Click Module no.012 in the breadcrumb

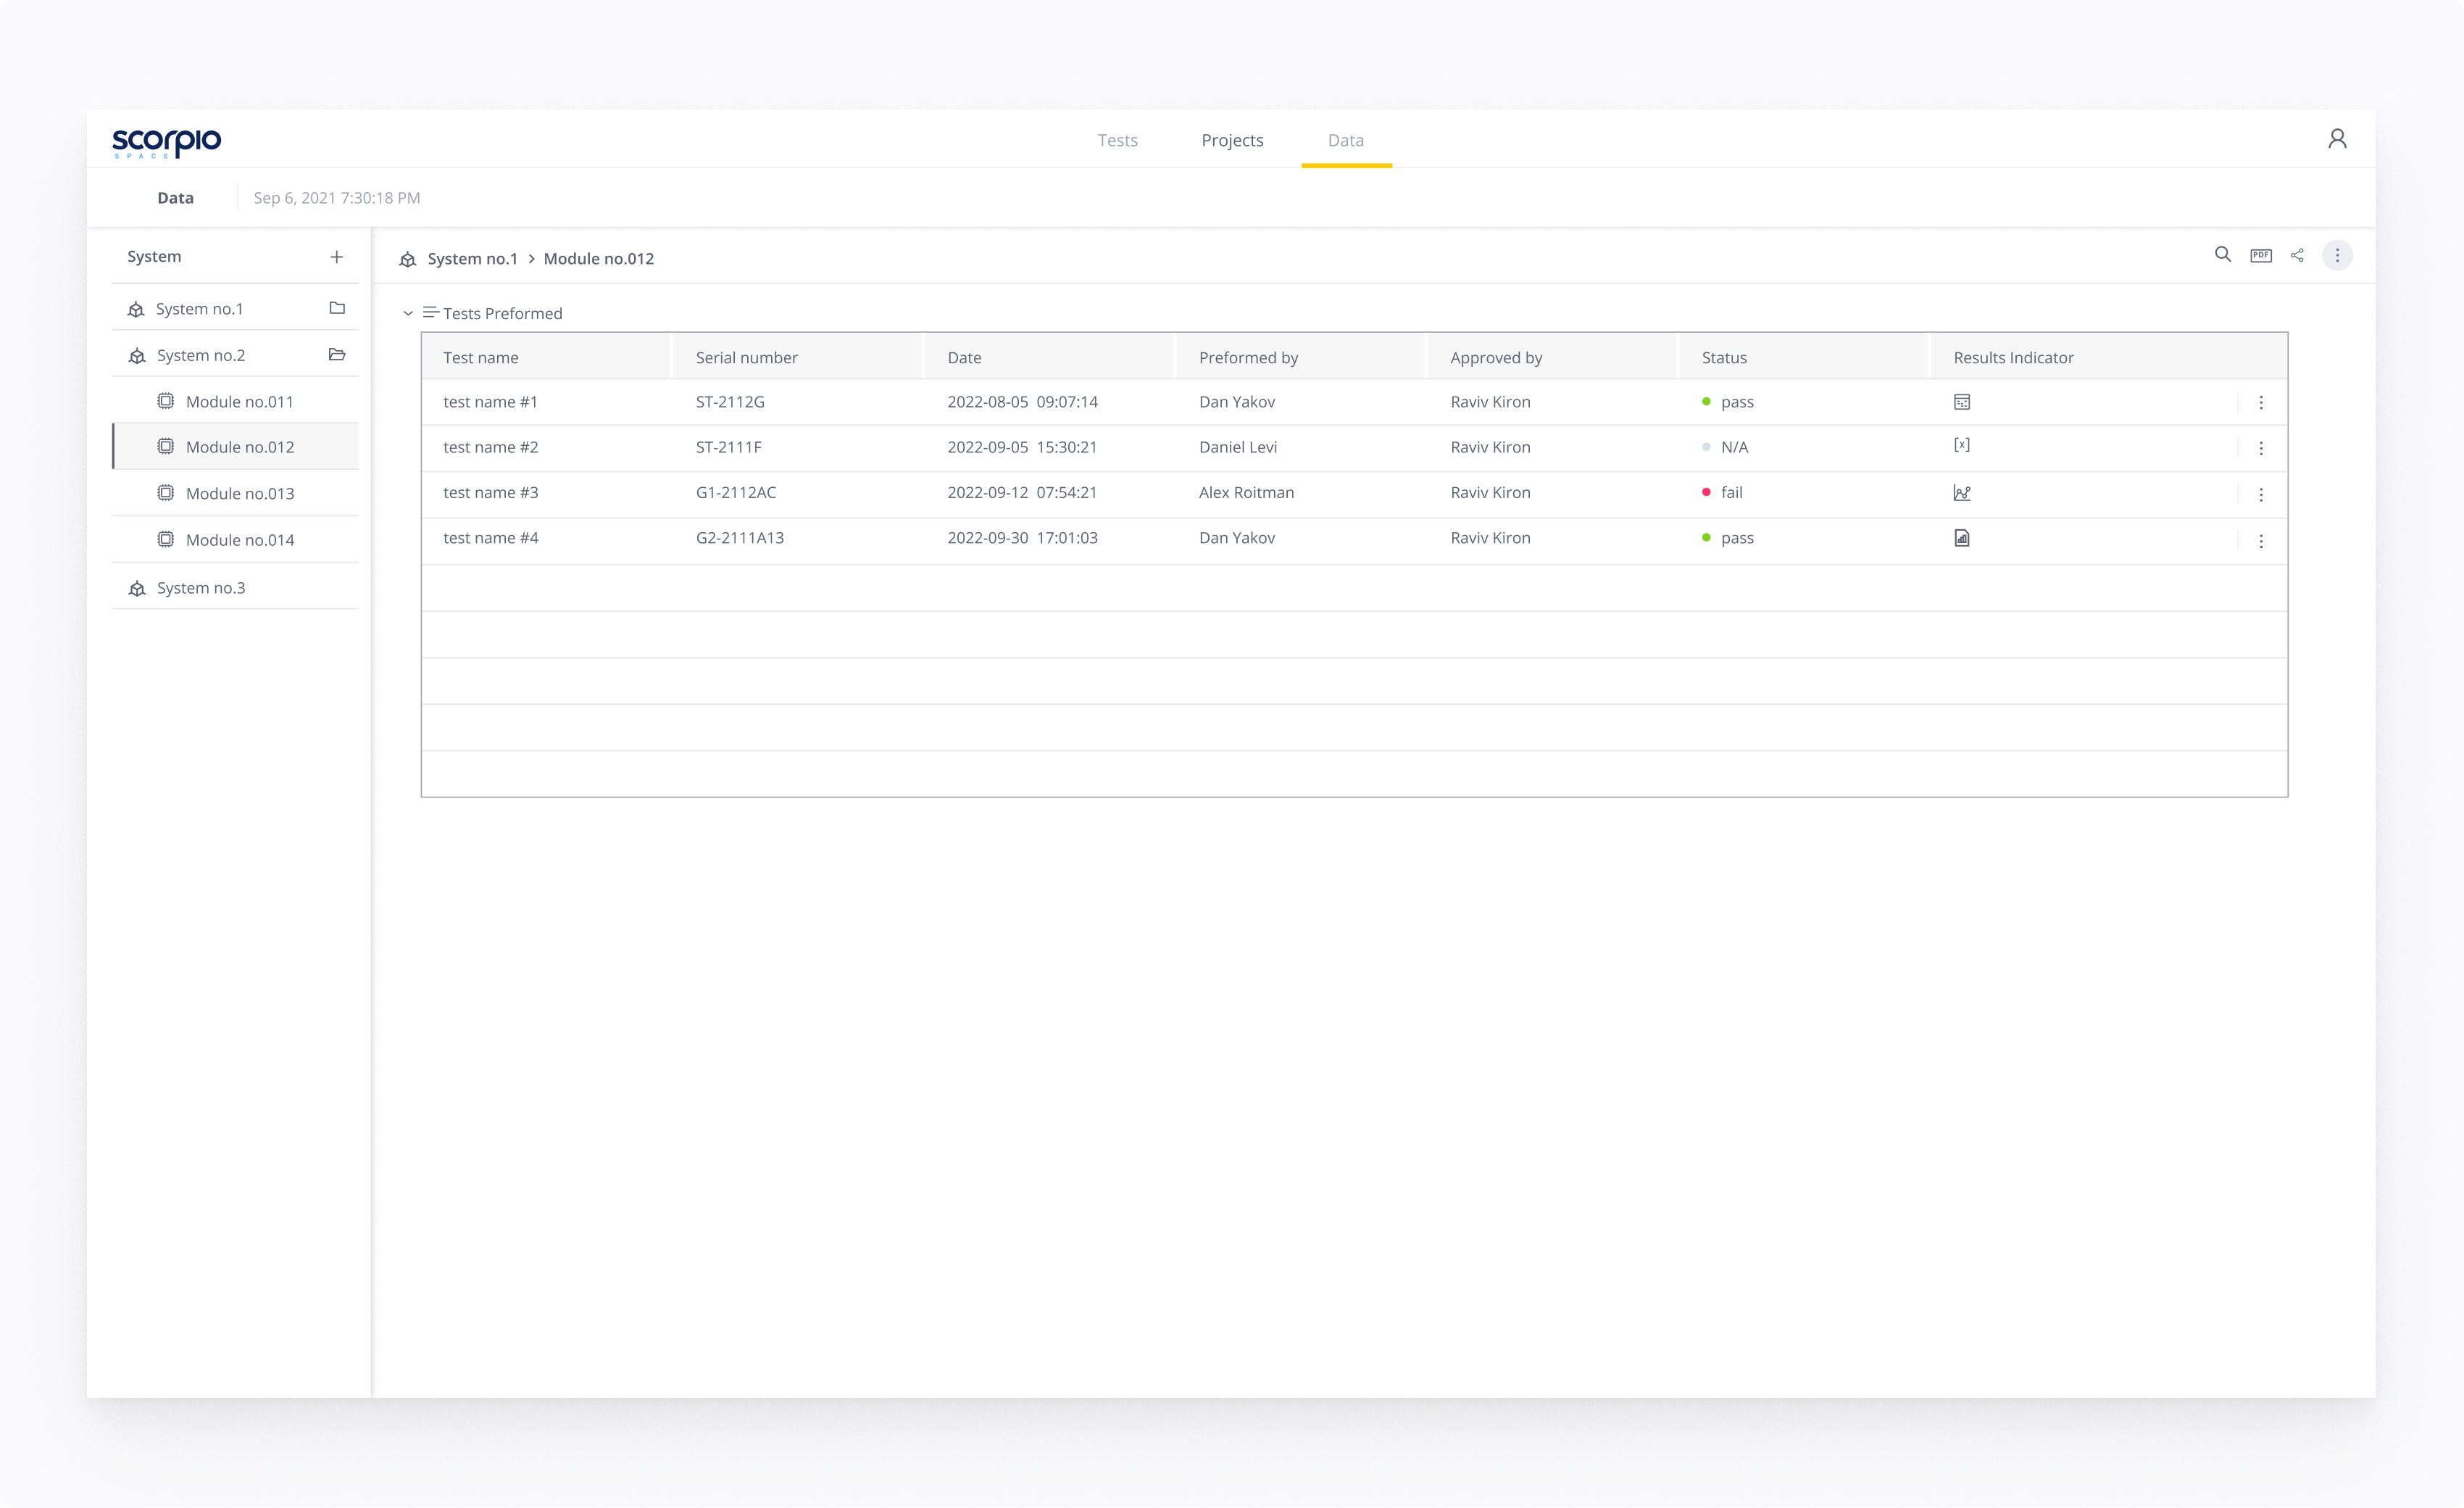tap(598, 258)
